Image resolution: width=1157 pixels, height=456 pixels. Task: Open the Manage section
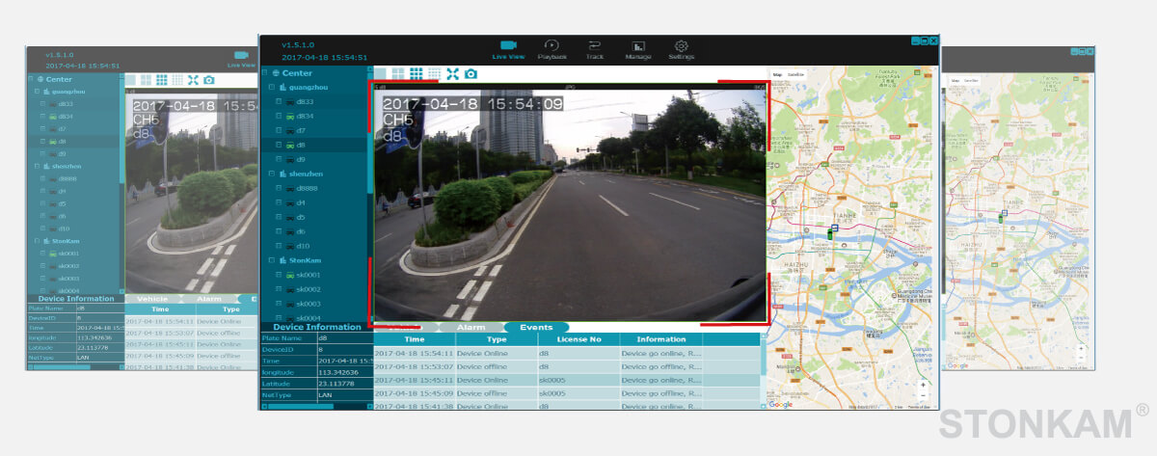pos(637,49)
